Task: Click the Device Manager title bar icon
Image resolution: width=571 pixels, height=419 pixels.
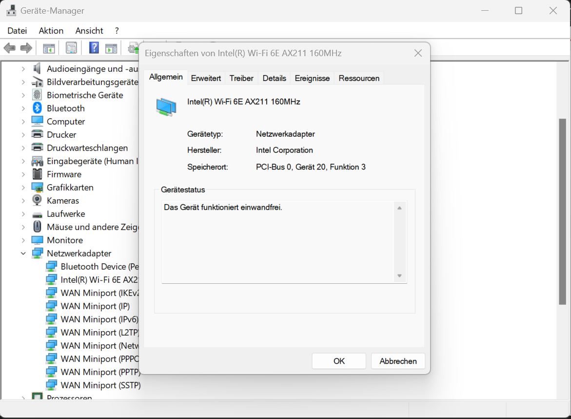Action: click(x=11, y=10)
